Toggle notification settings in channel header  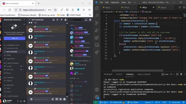tap(58, 20)
